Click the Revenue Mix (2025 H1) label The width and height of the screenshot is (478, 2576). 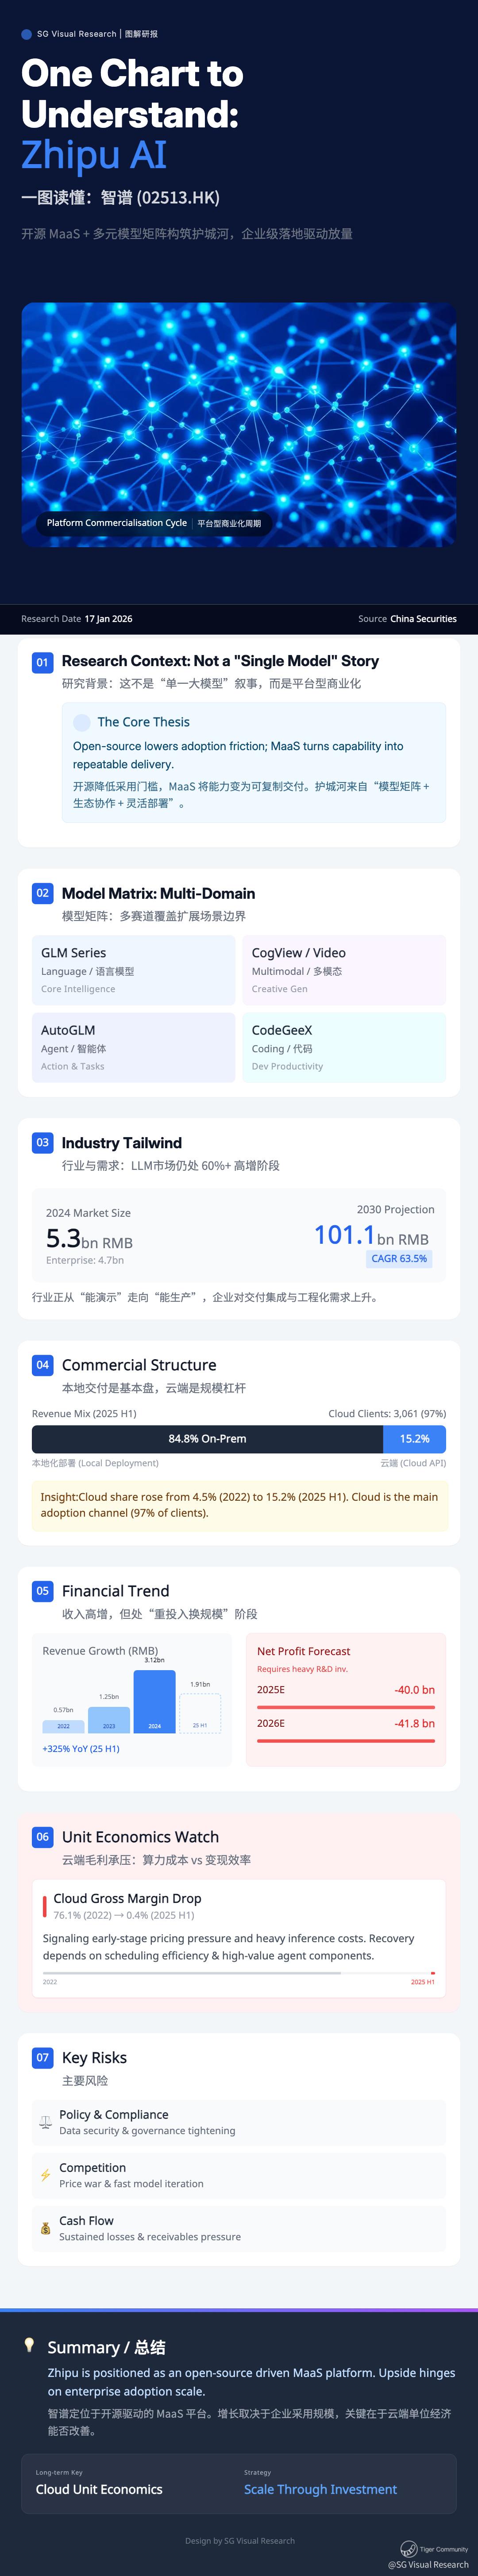[84, 1414]
